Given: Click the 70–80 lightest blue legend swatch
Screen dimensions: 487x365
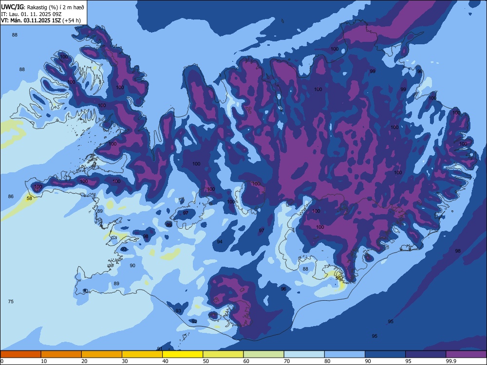Looking at the screenshot, I should tap(304, 354).
